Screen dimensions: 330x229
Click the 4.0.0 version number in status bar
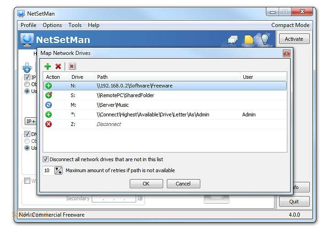[x=294, y=215]
